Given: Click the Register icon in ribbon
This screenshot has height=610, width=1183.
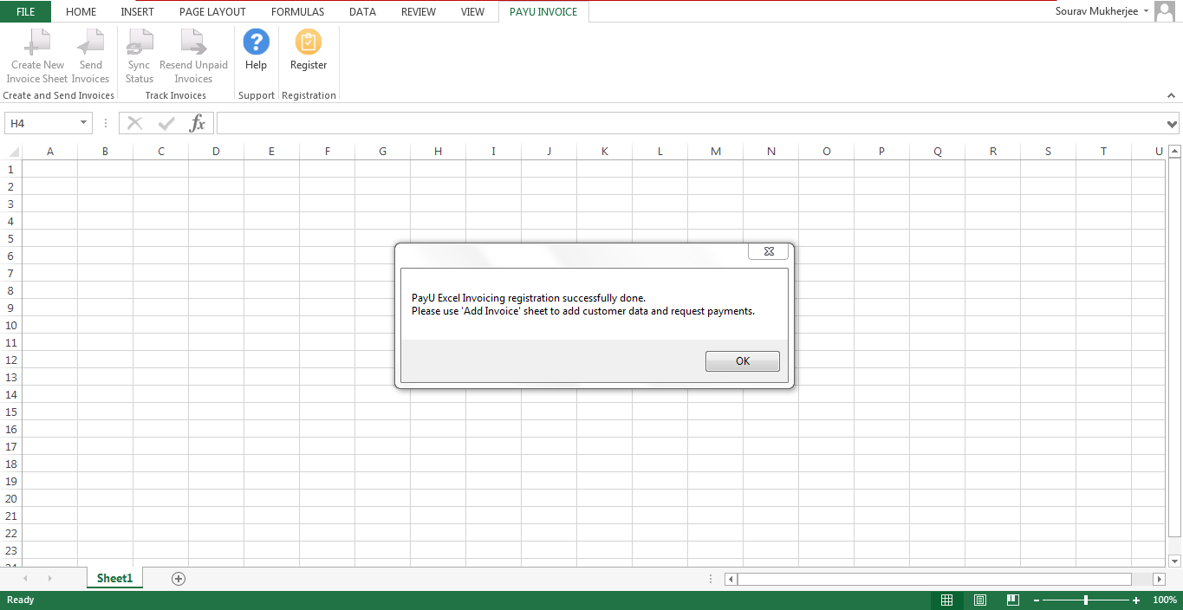Looking at the screenshot, I should (309, 42).
